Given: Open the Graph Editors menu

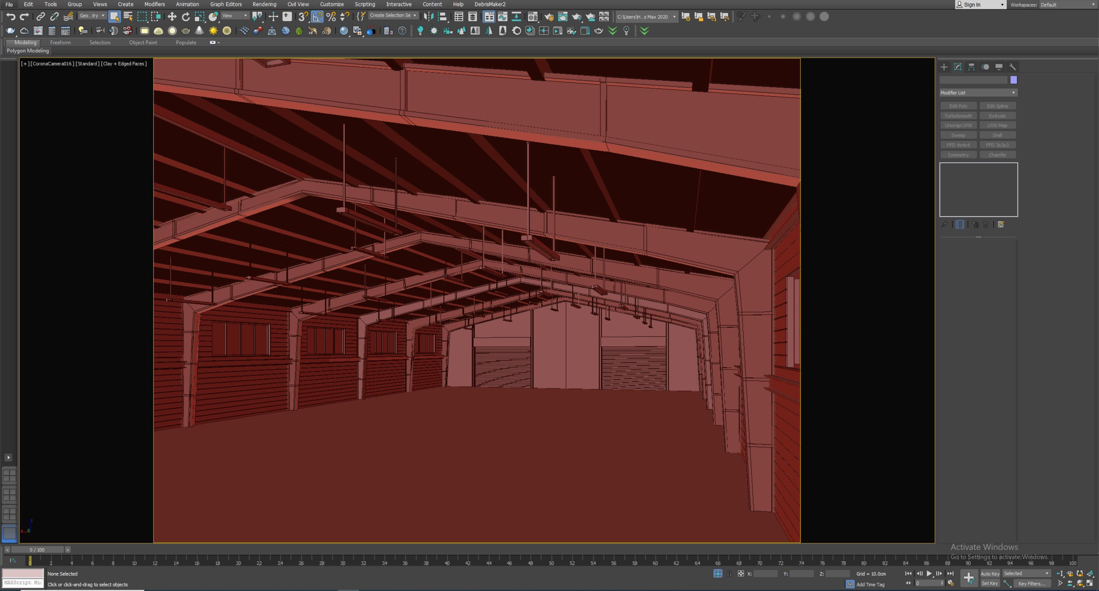Looking at the screenshot, I should pos(226,4).
